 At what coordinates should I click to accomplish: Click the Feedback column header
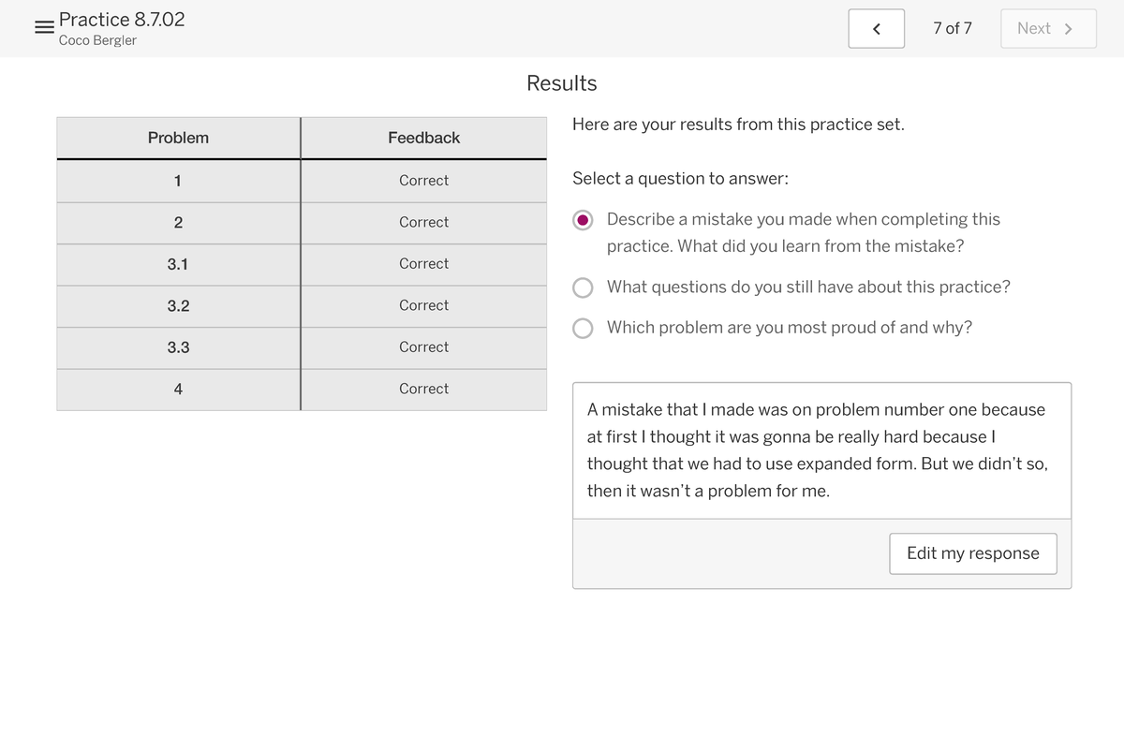(x=423, y=138)
